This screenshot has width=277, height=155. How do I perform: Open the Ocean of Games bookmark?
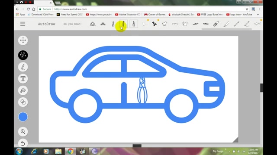[155, 14]
